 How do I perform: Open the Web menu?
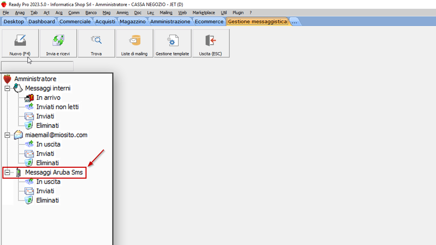183,13
